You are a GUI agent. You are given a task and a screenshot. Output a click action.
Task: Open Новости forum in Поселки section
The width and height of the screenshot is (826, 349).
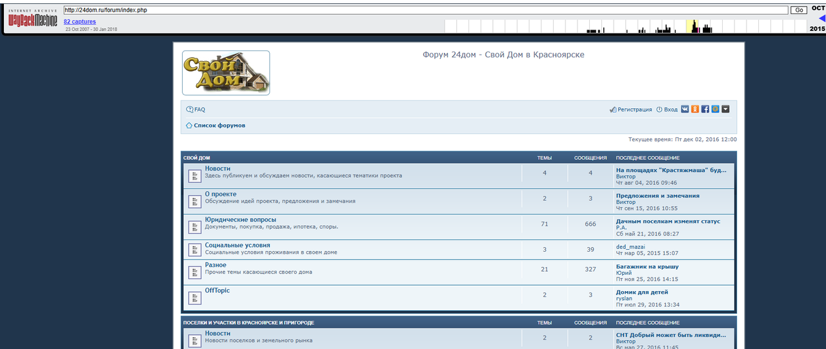pyautogui.click(x=217, y=334)
